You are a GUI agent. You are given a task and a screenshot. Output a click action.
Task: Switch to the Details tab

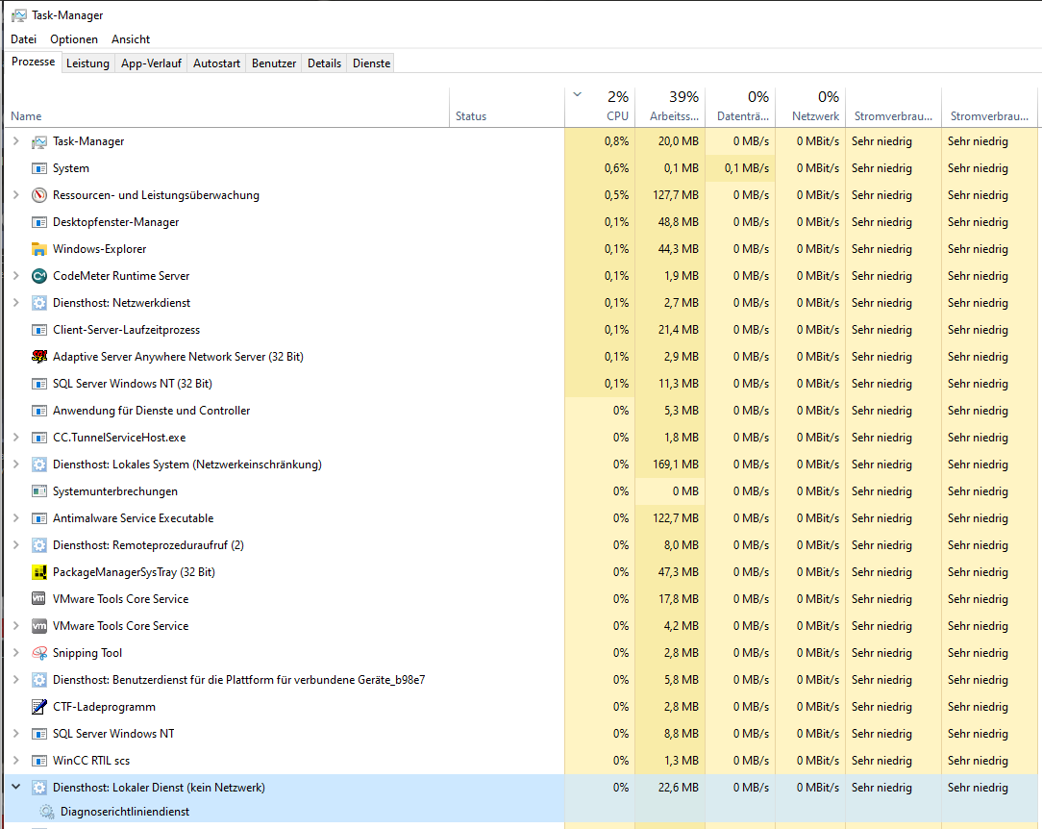[x=324, y=63]
